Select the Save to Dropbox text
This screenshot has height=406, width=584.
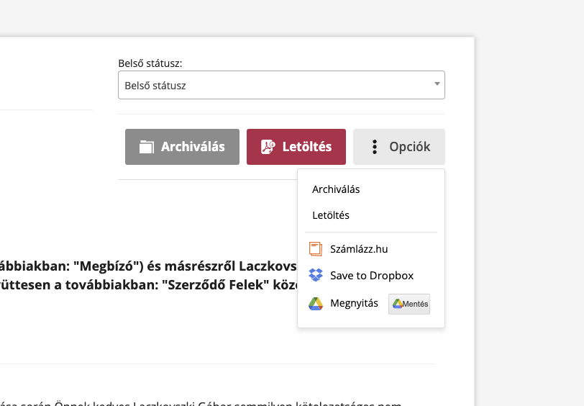click(x=372, y=276)
